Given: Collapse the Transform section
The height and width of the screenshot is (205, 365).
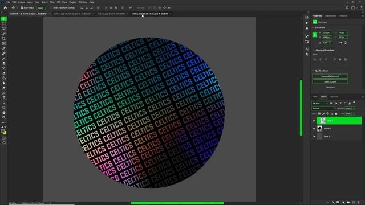Looking at the screenshot, I should [313, 28].
